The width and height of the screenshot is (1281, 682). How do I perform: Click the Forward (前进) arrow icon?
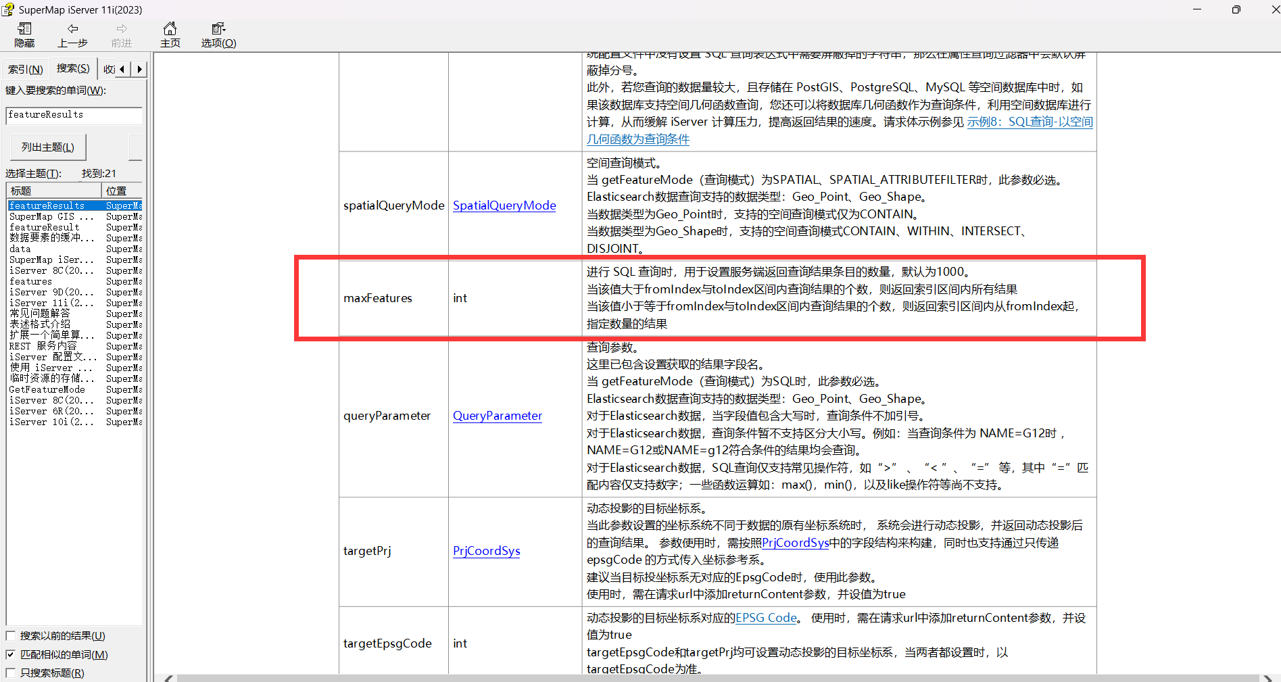pyautogui.click(x=122, y=28)
